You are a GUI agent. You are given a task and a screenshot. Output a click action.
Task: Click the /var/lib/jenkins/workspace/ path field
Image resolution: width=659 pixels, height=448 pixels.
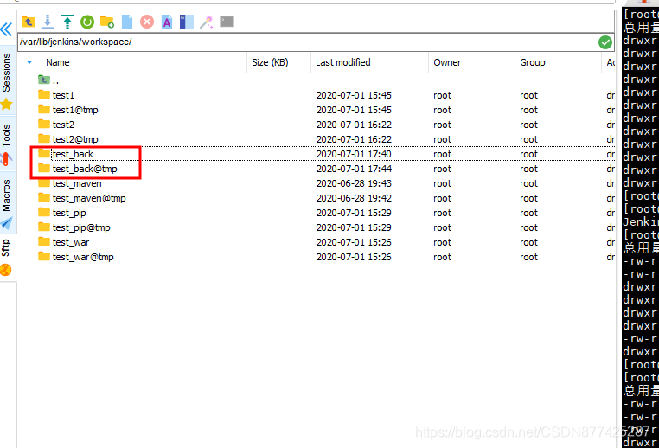[x=307, y=42]
